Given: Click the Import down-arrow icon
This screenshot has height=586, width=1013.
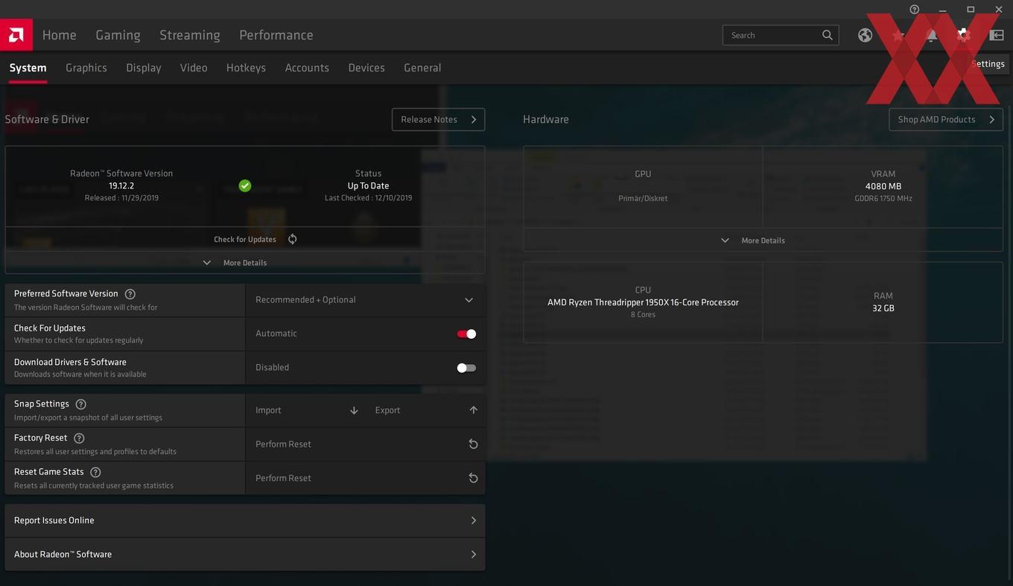Looking at the screenshot, I should tap(354, 410).
